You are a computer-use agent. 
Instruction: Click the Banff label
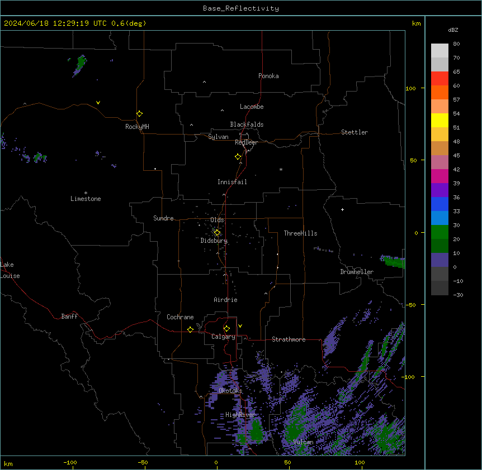pos(69,316)
